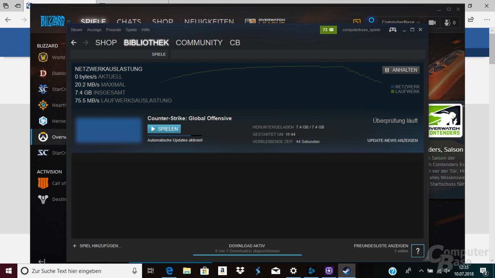Click the bottom download progress bar

pyautogui.click(x=247, y=255)
